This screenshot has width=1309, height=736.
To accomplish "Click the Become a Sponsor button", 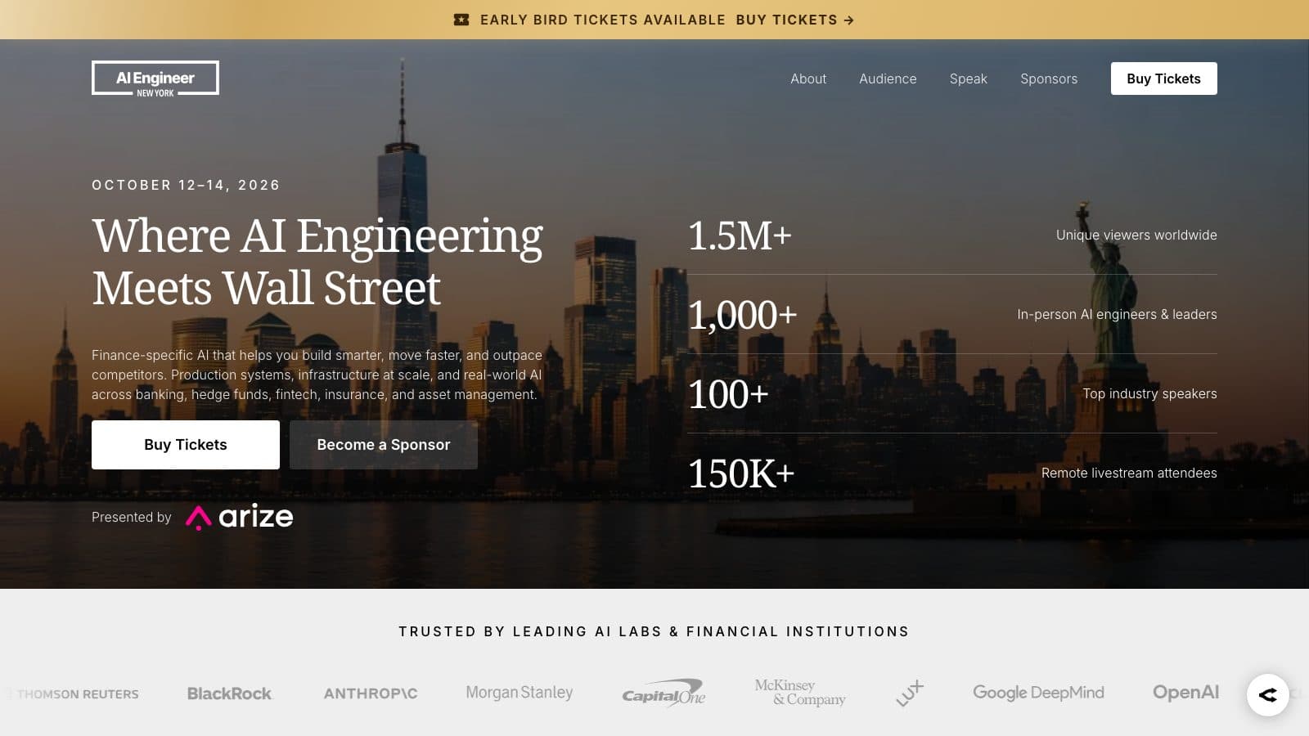I will coord(384,445).
